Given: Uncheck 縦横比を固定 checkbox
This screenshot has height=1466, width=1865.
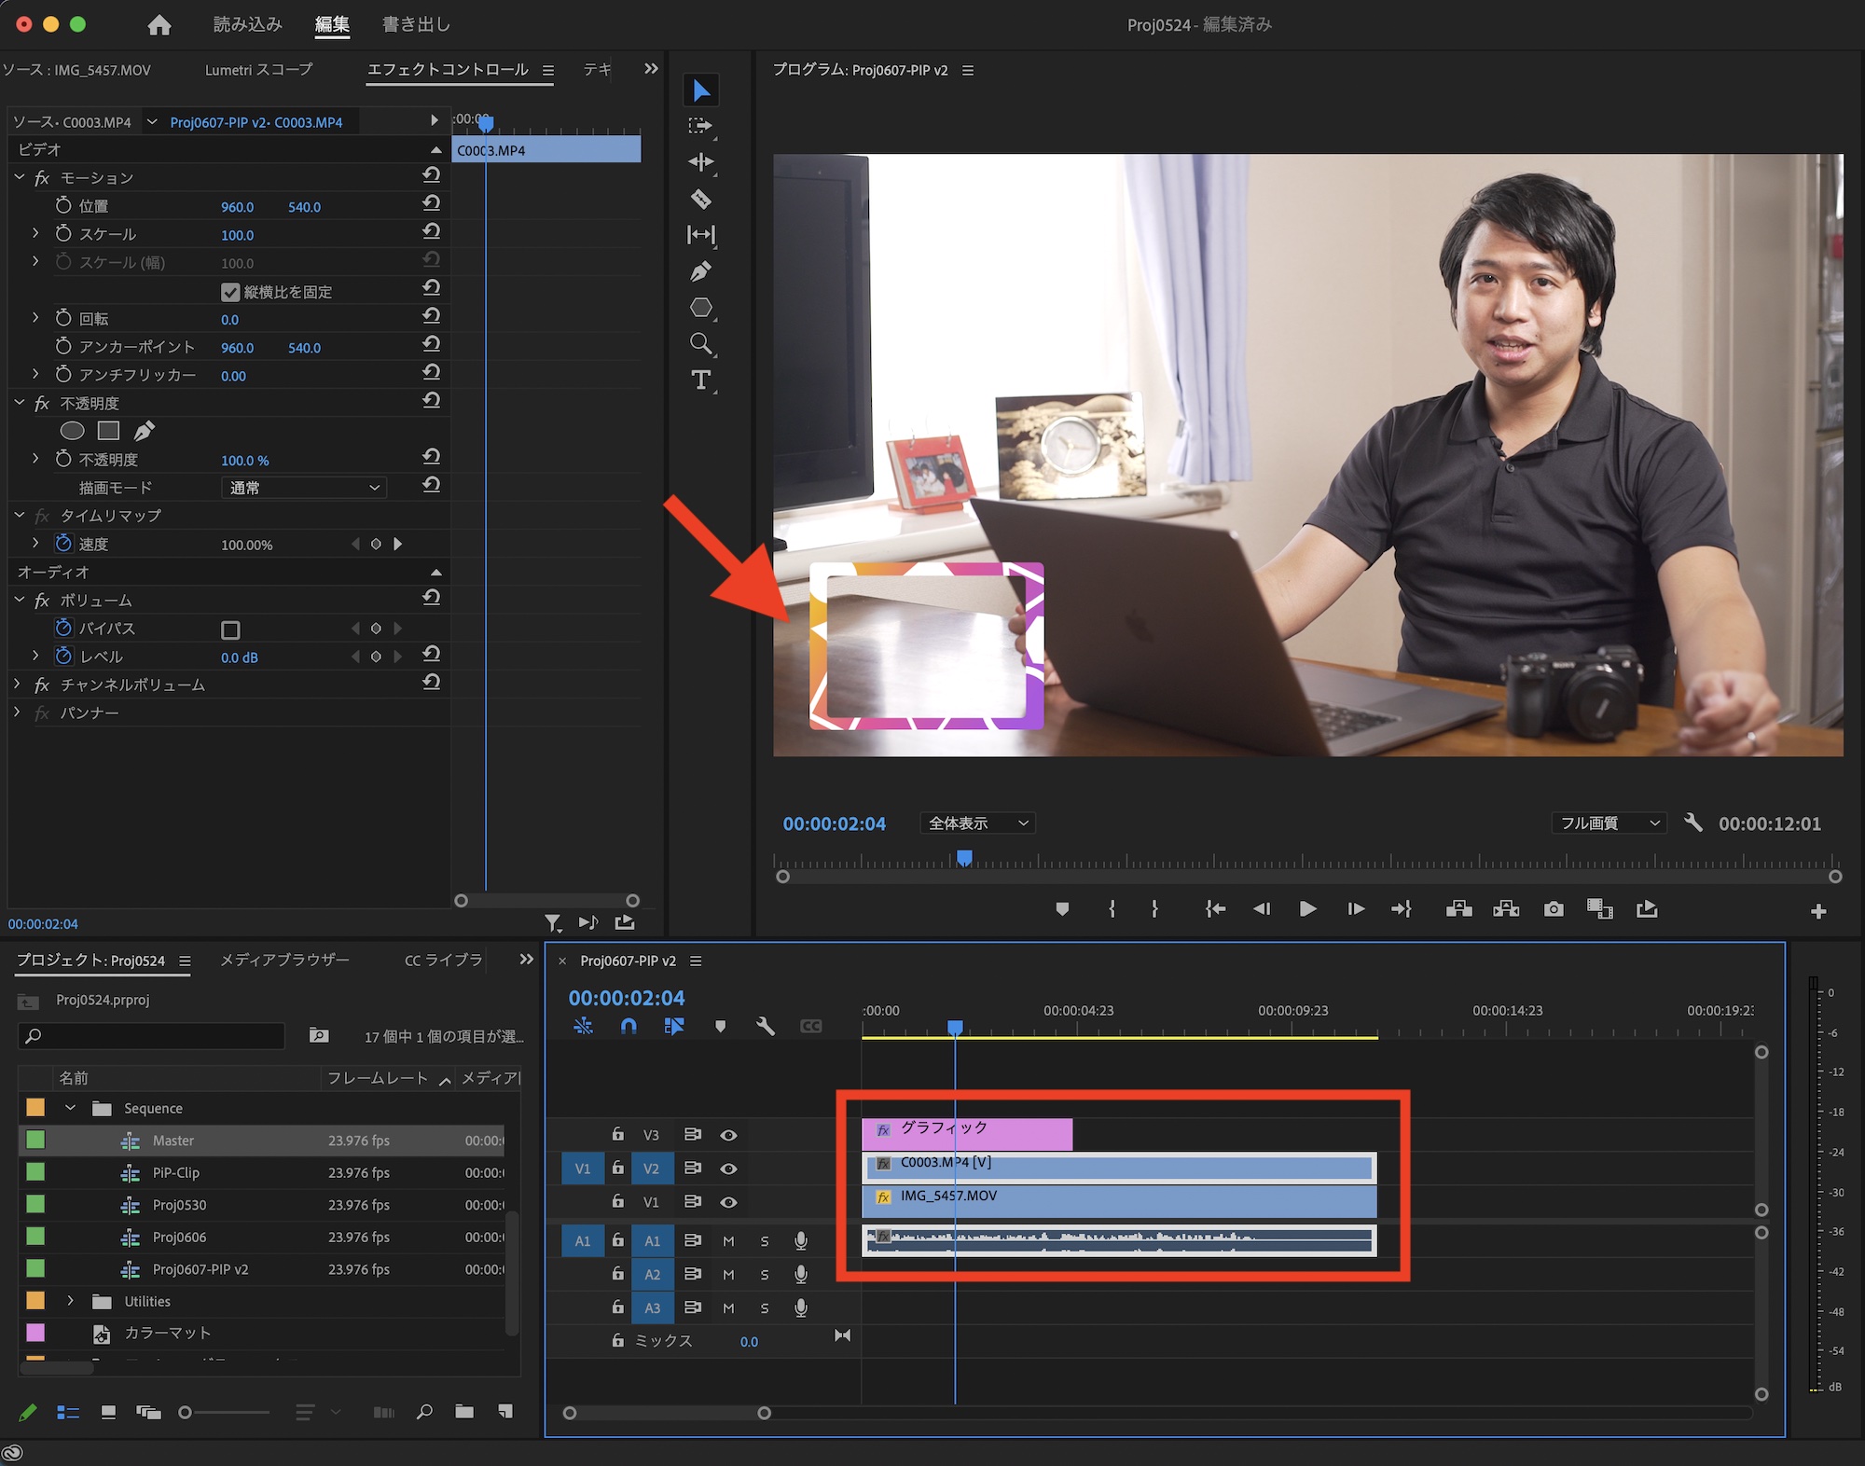Looking at the screenshot, I should pos(230,292).
